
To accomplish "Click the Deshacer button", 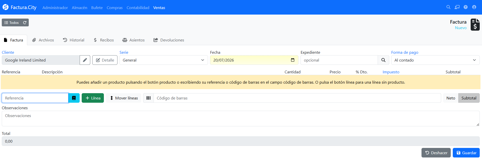I will point(436,153).
